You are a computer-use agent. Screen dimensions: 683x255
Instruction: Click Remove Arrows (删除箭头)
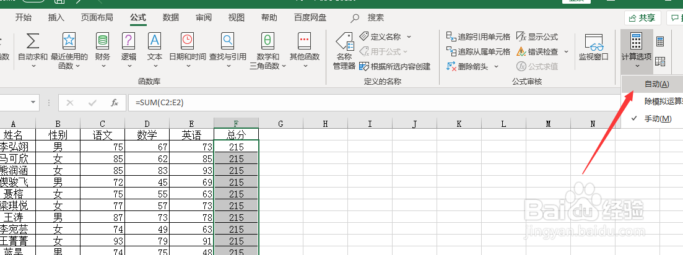468,67
